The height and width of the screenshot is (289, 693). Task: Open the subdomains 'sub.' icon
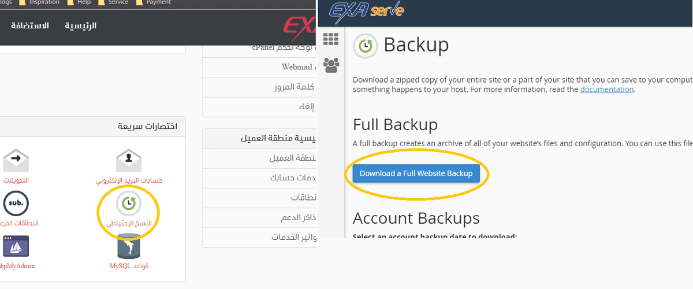point(16,203)
